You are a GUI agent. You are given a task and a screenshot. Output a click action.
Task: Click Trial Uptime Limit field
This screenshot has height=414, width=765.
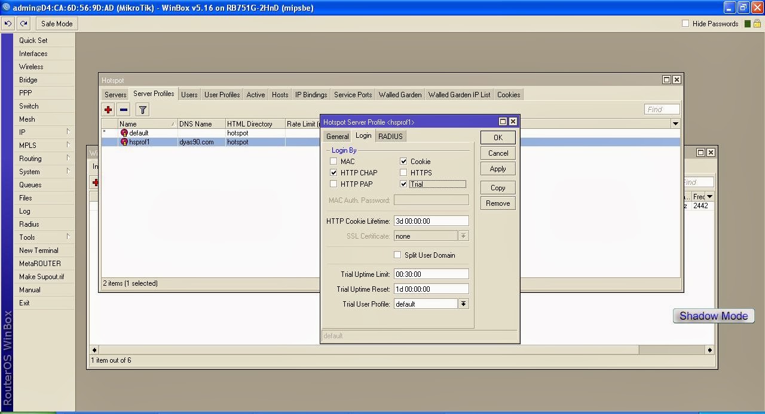(431, 274)
